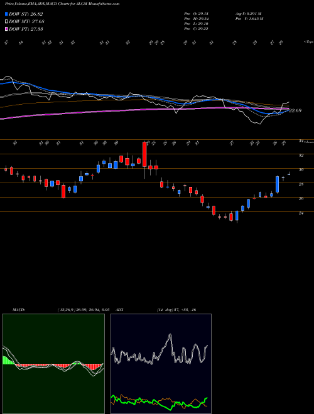The width and height of the screenshot is (314, 414).
Task: Click the blue DOW ST legend swatch
Action: [x=6, y=14]
